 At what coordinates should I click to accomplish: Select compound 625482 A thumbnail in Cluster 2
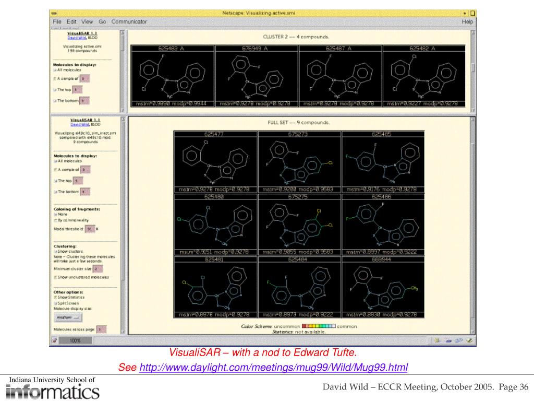point(424,76)
